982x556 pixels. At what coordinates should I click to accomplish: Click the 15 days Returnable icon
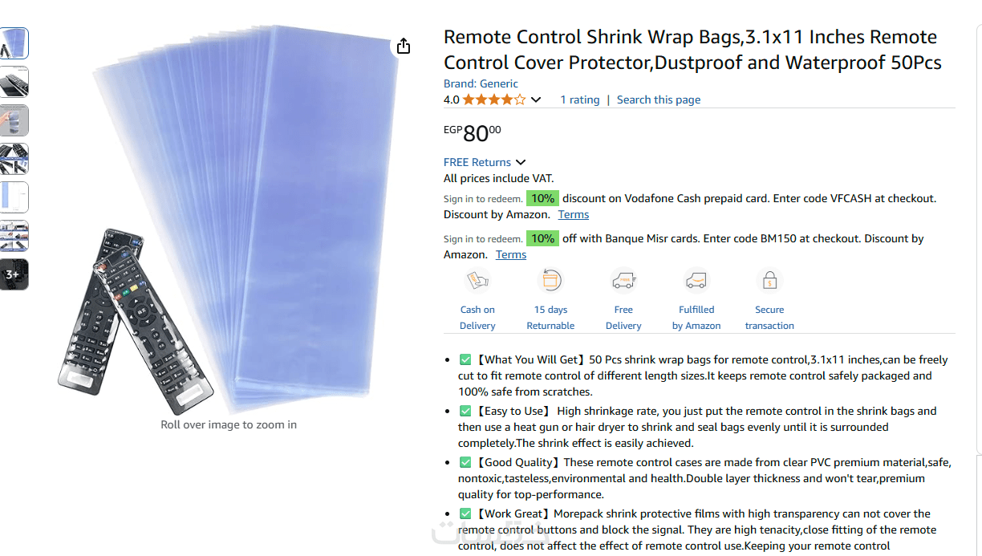click(550, 281)
